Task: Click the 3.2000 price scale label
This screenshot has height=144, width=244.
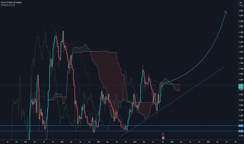Action: [x=241, y=32]
